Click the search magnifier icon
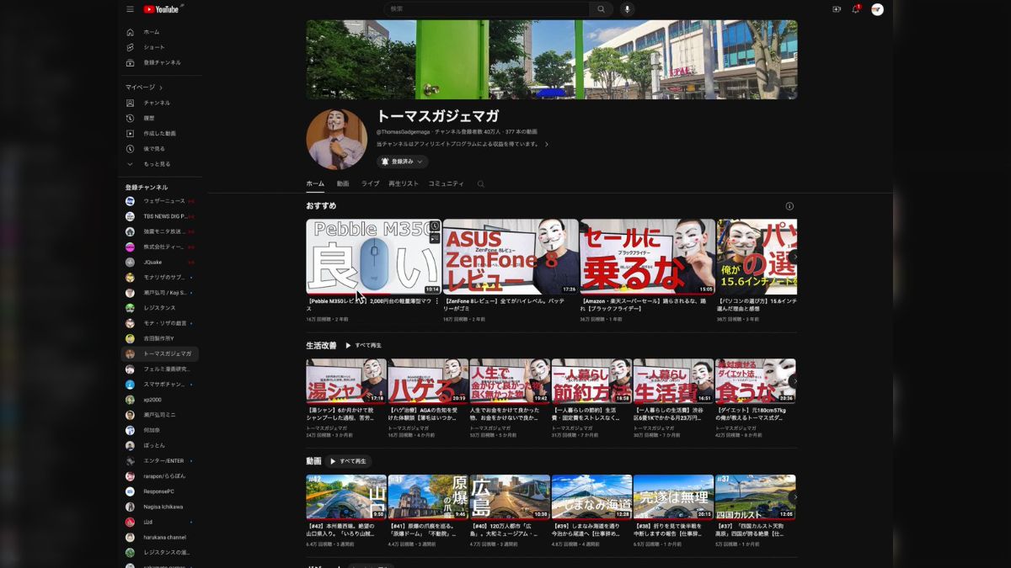 tap(601, 9)
